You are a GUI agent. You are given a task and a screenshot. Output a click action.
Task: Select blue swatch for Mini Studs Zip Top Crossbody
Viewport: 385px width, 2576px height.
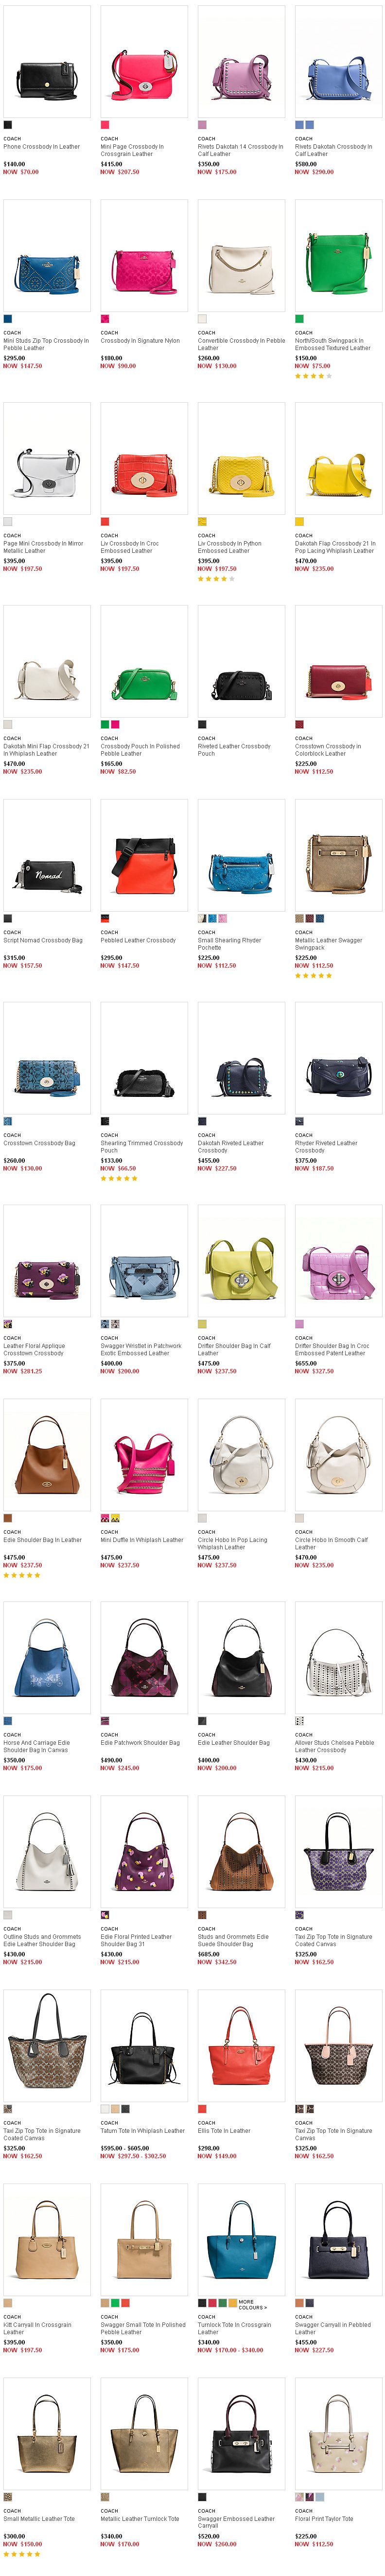(7, 319)
